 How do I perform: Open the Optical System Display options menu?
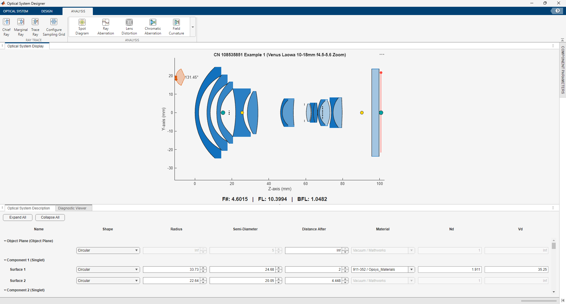553,46
